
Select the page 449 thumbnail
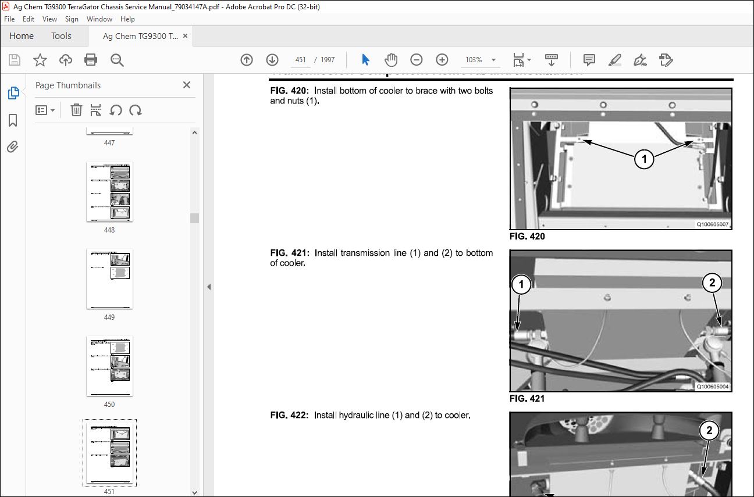(109, 279)
